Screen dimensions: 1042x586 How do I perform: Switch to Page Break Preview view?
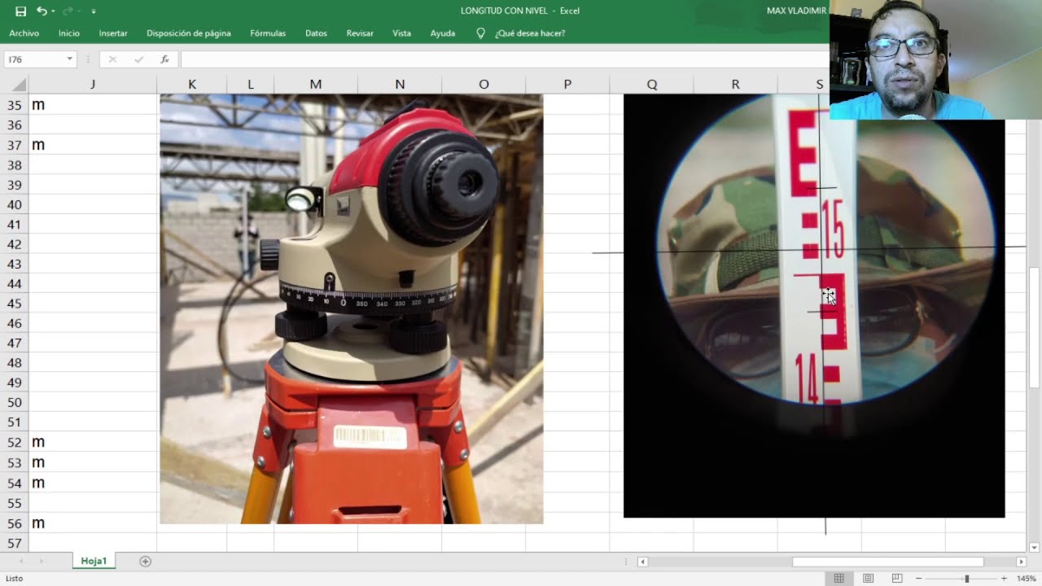click(x=896, y=579)
